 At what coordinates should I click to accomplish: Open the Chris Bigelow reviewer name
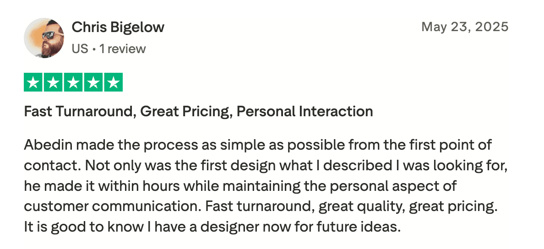[118, 27]
